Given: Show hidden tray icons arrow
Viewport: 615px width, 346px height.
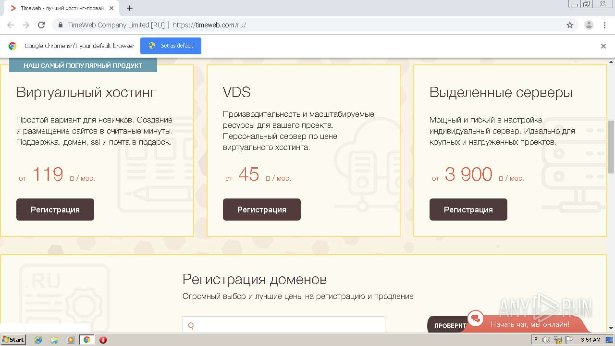Looking at the screenshot, I should coord(536,340).
